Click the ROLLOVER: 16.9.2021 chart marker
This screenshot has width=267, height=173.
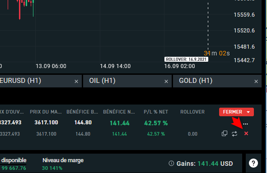(186, 59)
